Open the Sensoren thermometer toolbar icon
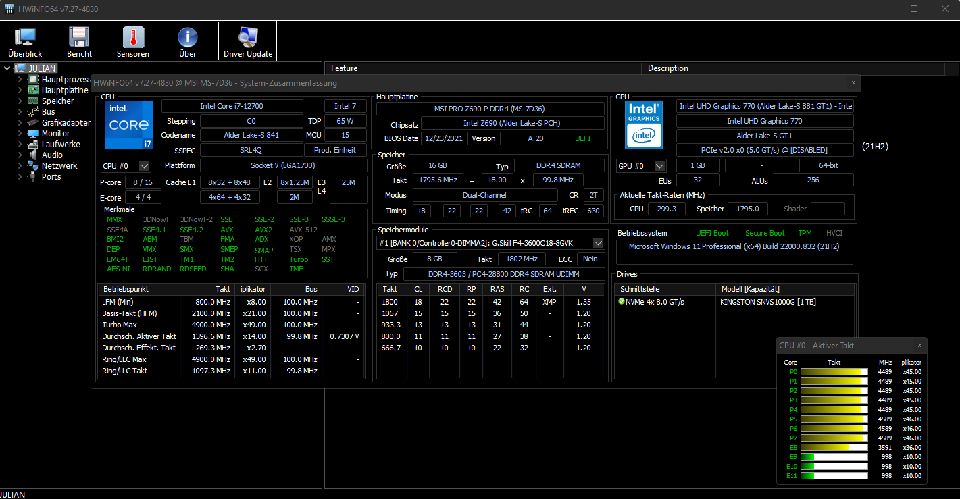This screenshot has width=960, height=499. click(133, 42)
